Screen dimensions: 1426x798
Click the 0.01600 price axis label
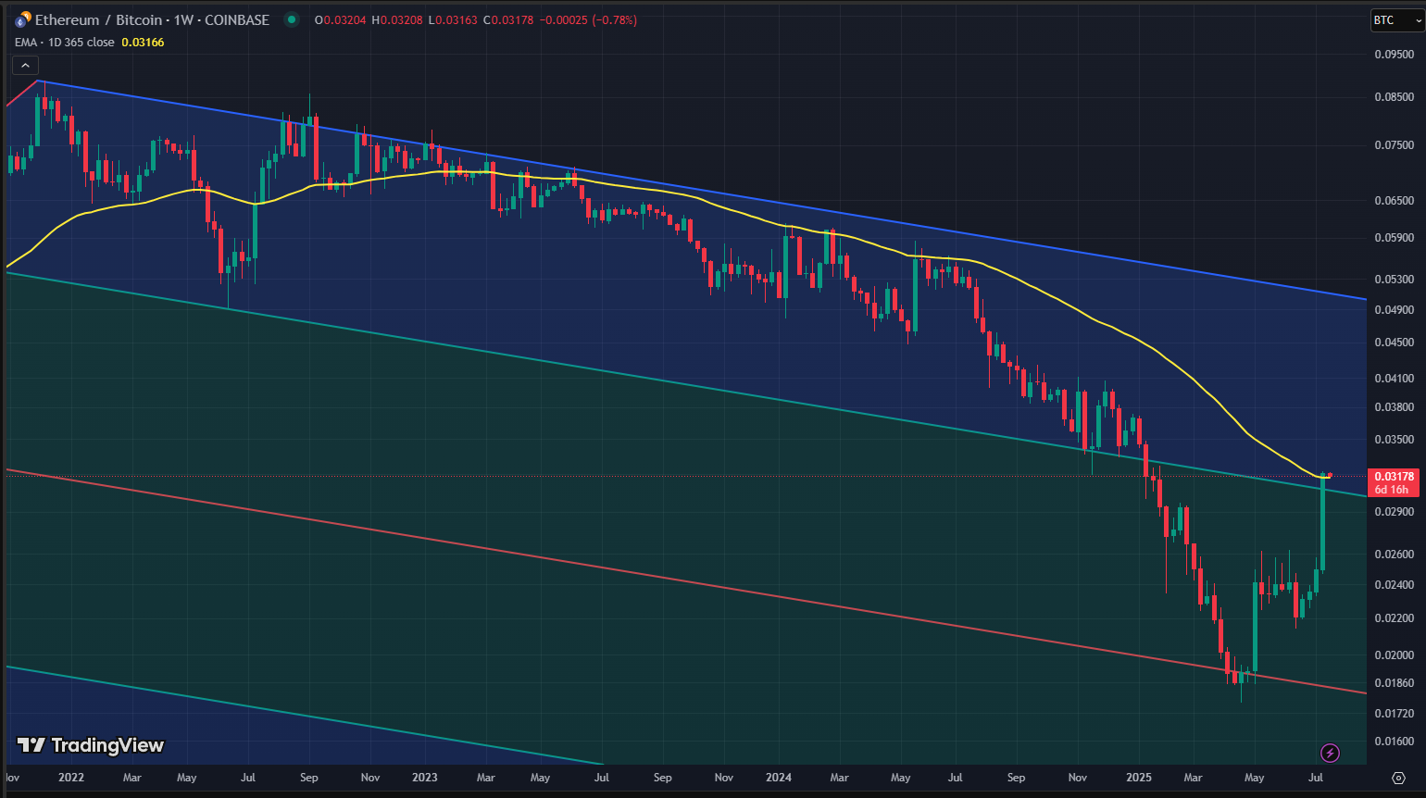point(1394,742)
